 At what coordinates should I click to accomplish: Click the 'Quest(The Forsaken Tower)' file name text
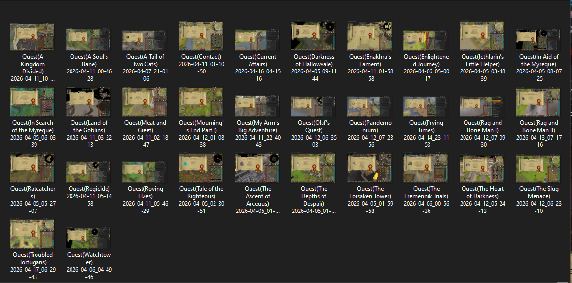point(369,192)
